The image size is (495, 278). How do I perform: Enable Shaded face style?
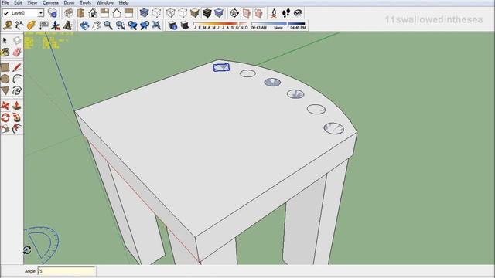[195, 13]
